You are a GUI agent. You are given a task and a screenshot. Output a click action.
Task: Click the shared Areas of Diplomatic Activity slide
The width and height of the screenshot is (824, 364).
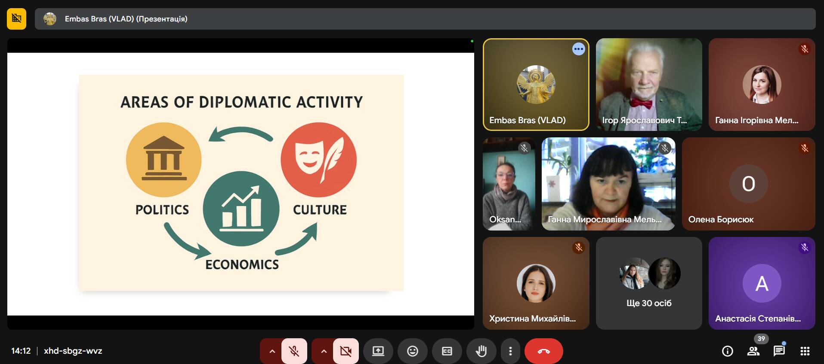[x=241, y=183]
